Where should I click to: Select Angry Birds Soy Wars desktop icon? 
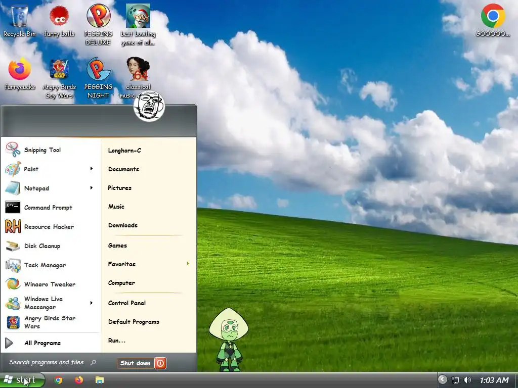59,78
